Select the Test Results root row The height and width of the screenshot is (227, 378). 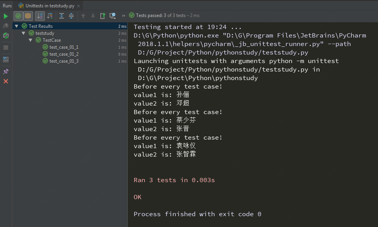(70, 26)
